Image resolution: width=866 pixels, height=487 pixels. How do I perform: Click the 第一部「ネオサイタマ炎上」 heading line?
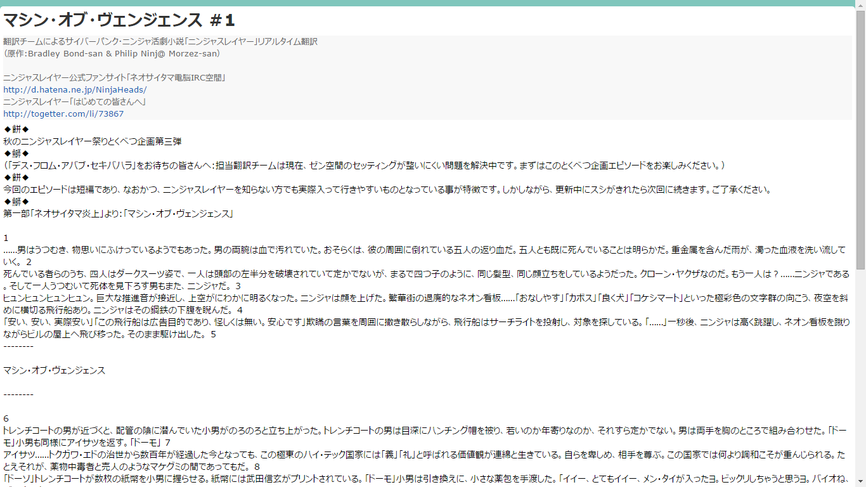coord(117,214)
